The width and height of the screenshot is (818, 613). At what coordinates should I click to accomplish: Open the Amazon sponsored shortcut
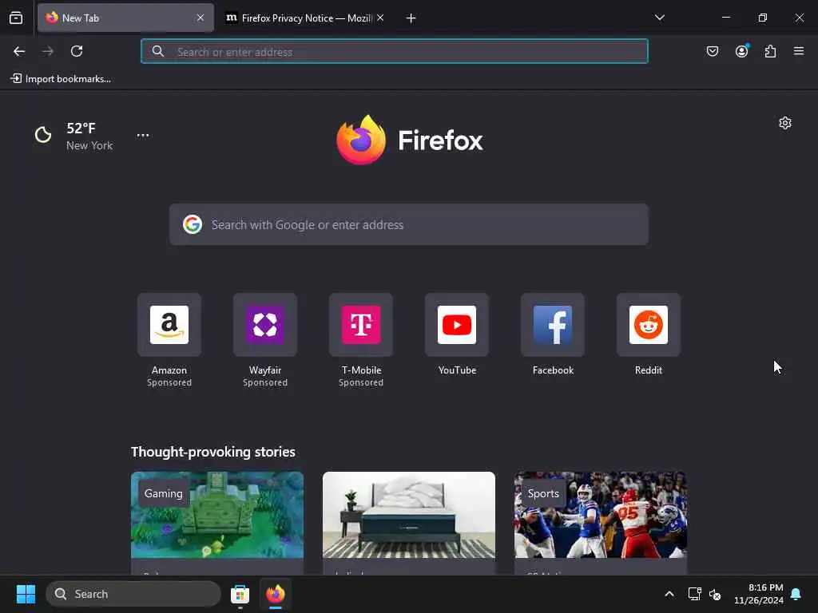tap(169, 340)
